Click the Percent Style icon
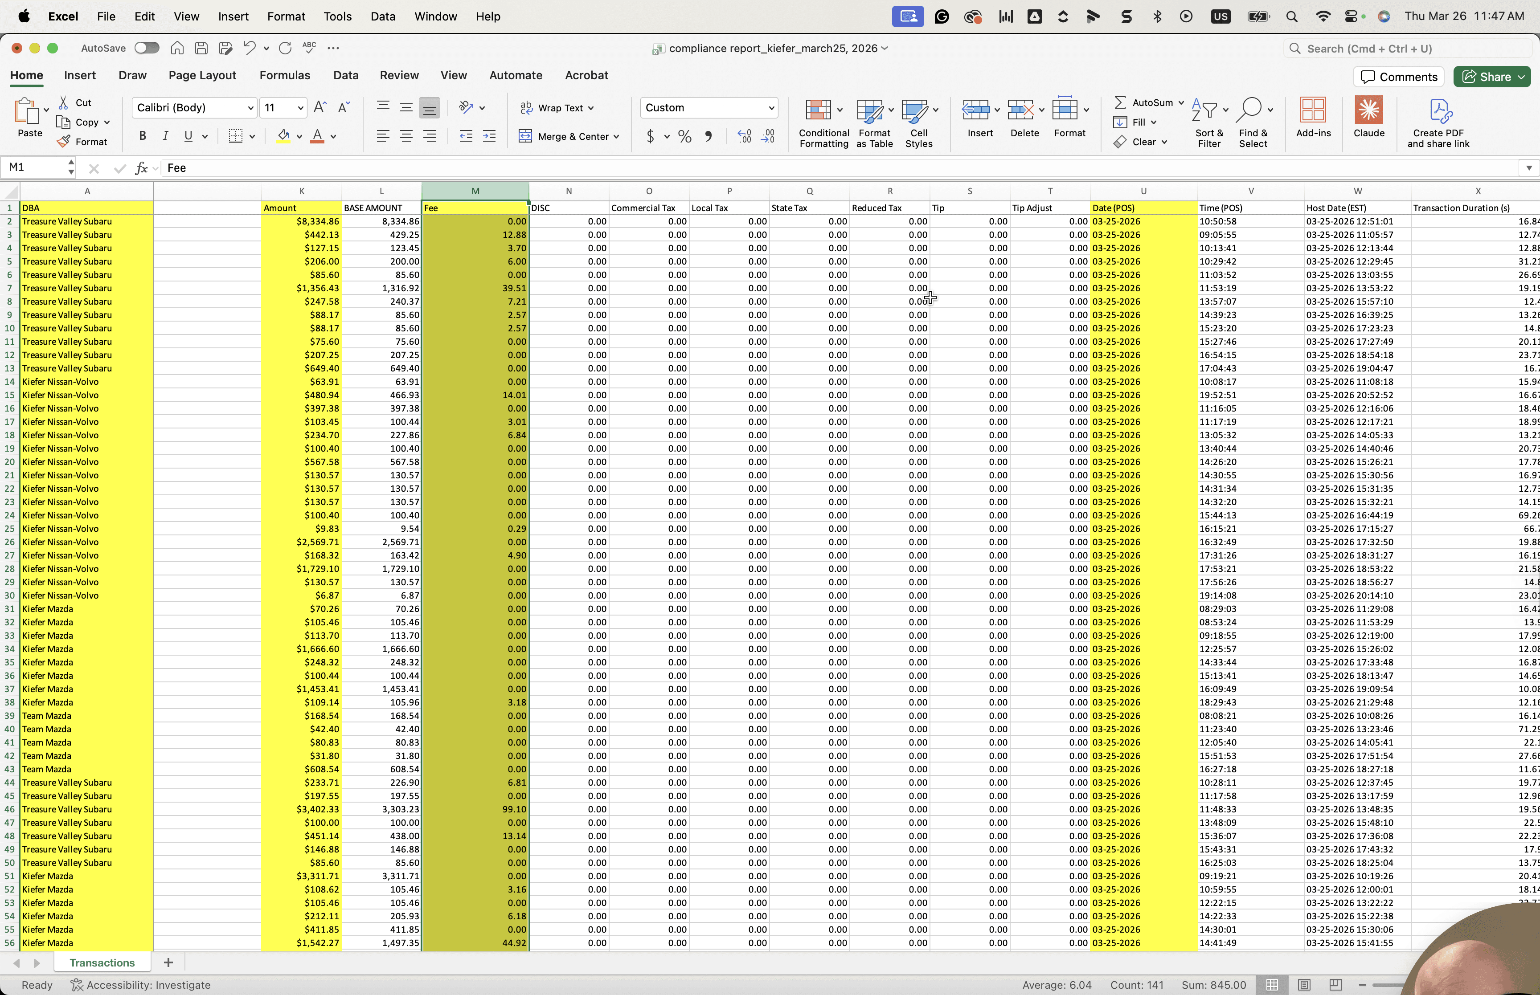The image size is (1540, 995). click(684, 136)
